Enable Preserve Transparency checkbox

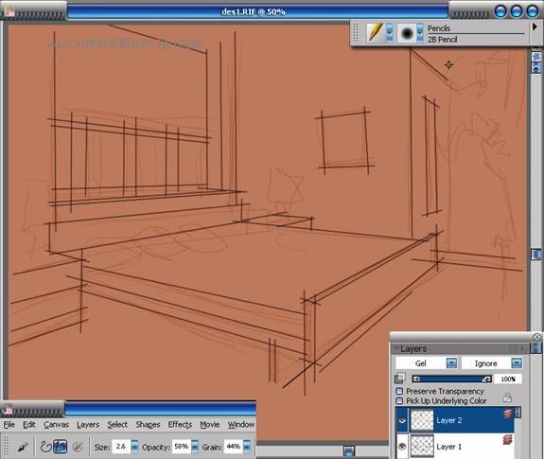(x=399, y=392)
